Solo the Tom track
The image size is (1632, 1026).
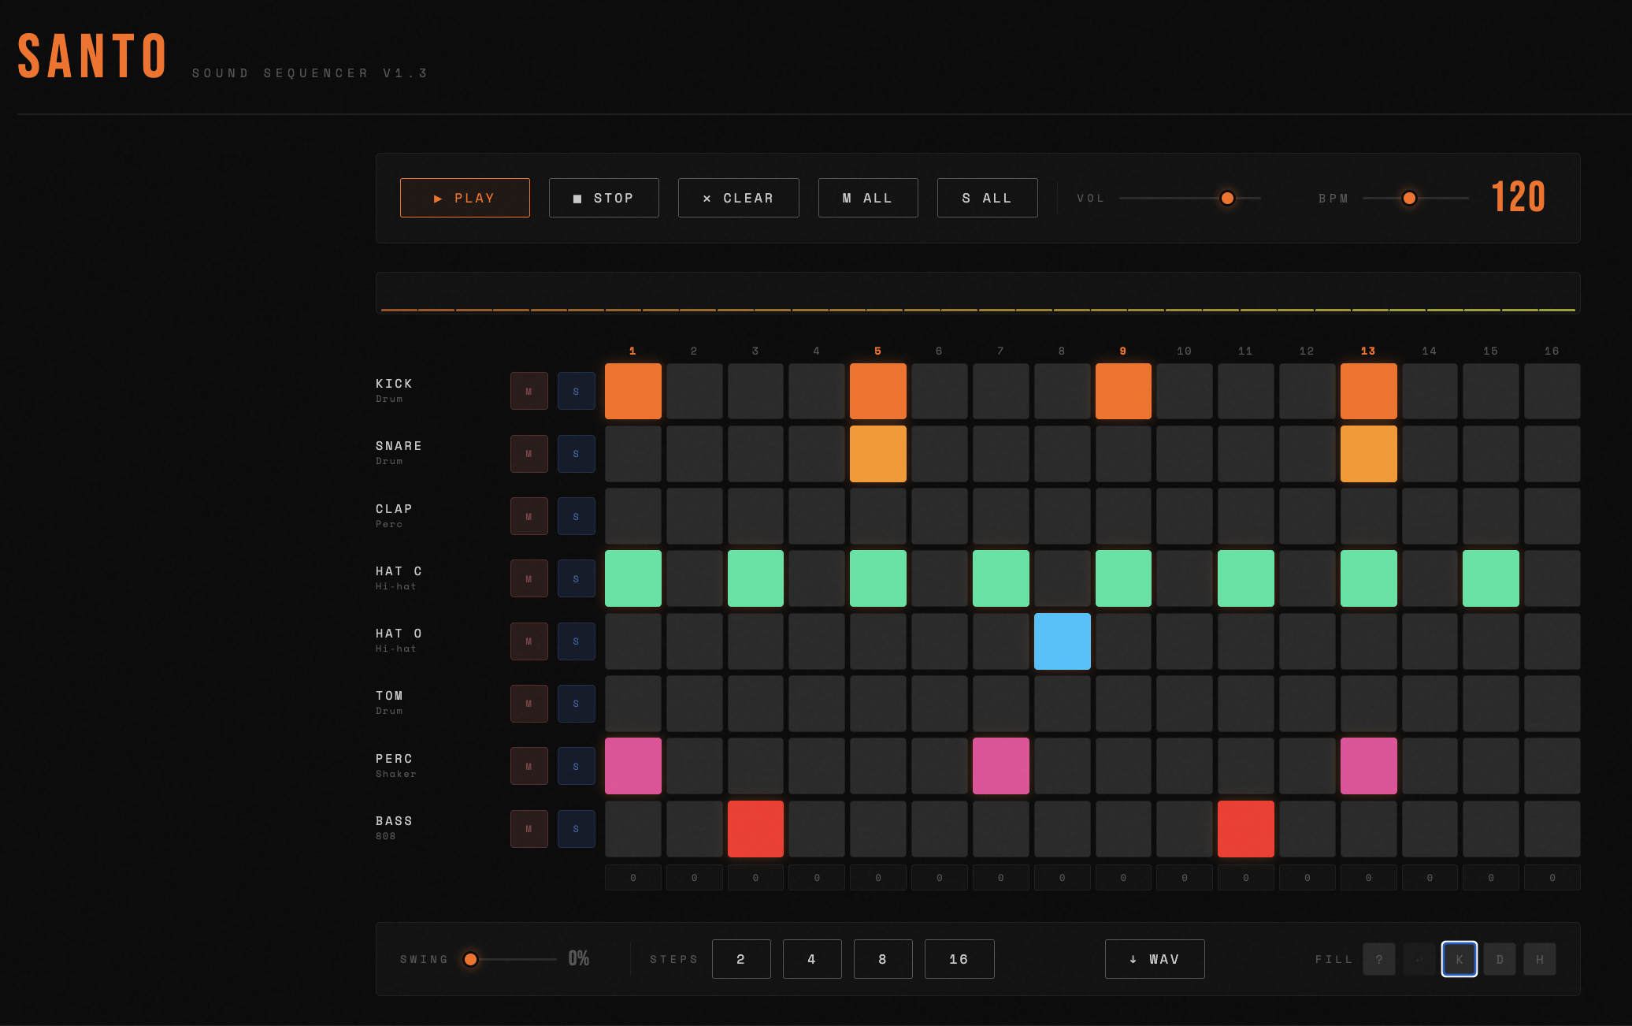577,704
